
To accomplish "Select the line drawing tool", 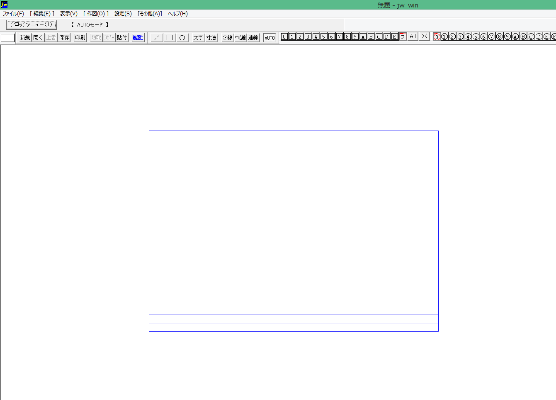I will 157,37.
